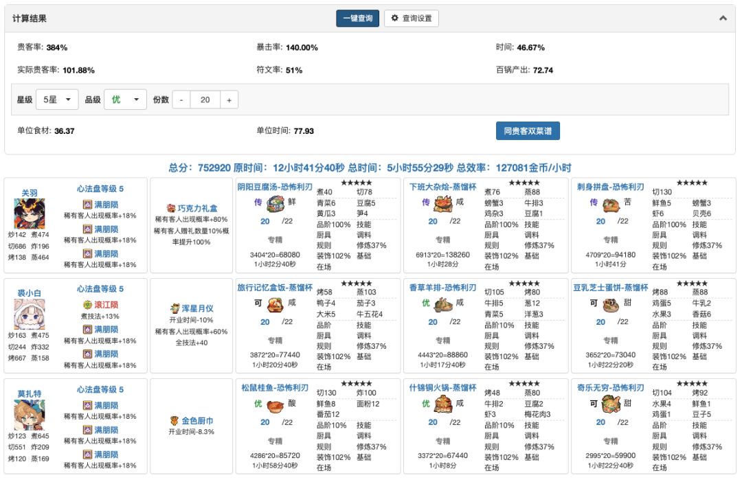Click 暴击率 value 140.00%
This screenshot has height=482, width=742.
point(302,47)
